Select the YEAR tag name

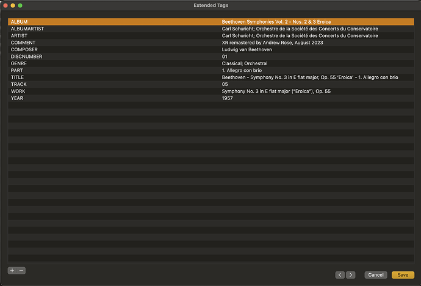pyautogui.click(x=17, y=98)
